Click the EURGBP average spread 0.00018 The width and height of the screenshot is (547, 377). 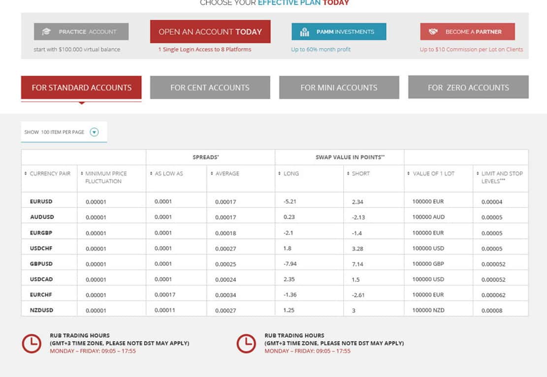point(225,233)
